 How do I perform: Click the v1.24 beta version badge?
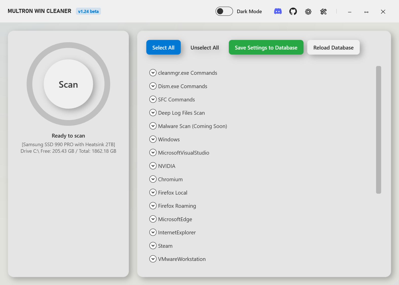[88, 11]
